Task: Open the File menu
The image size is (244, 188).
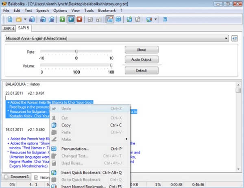Action: click(6, 11)
